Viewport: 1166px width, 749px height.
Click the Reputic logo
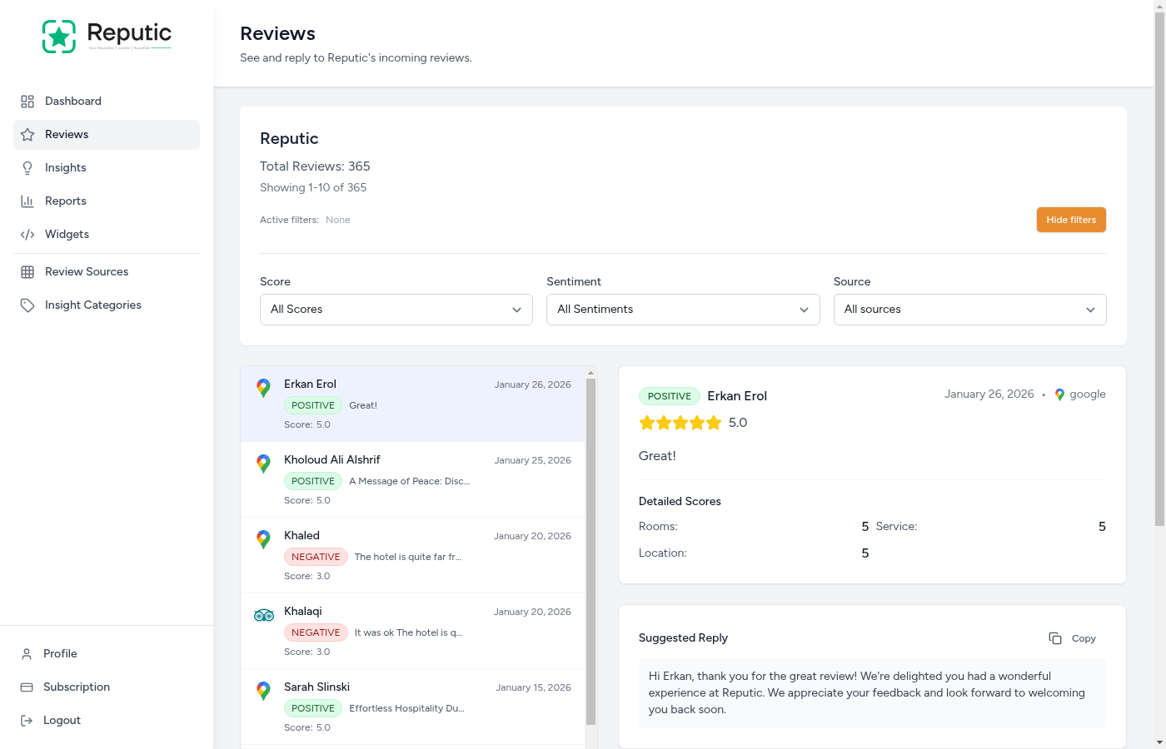click(x=106, y=36)
